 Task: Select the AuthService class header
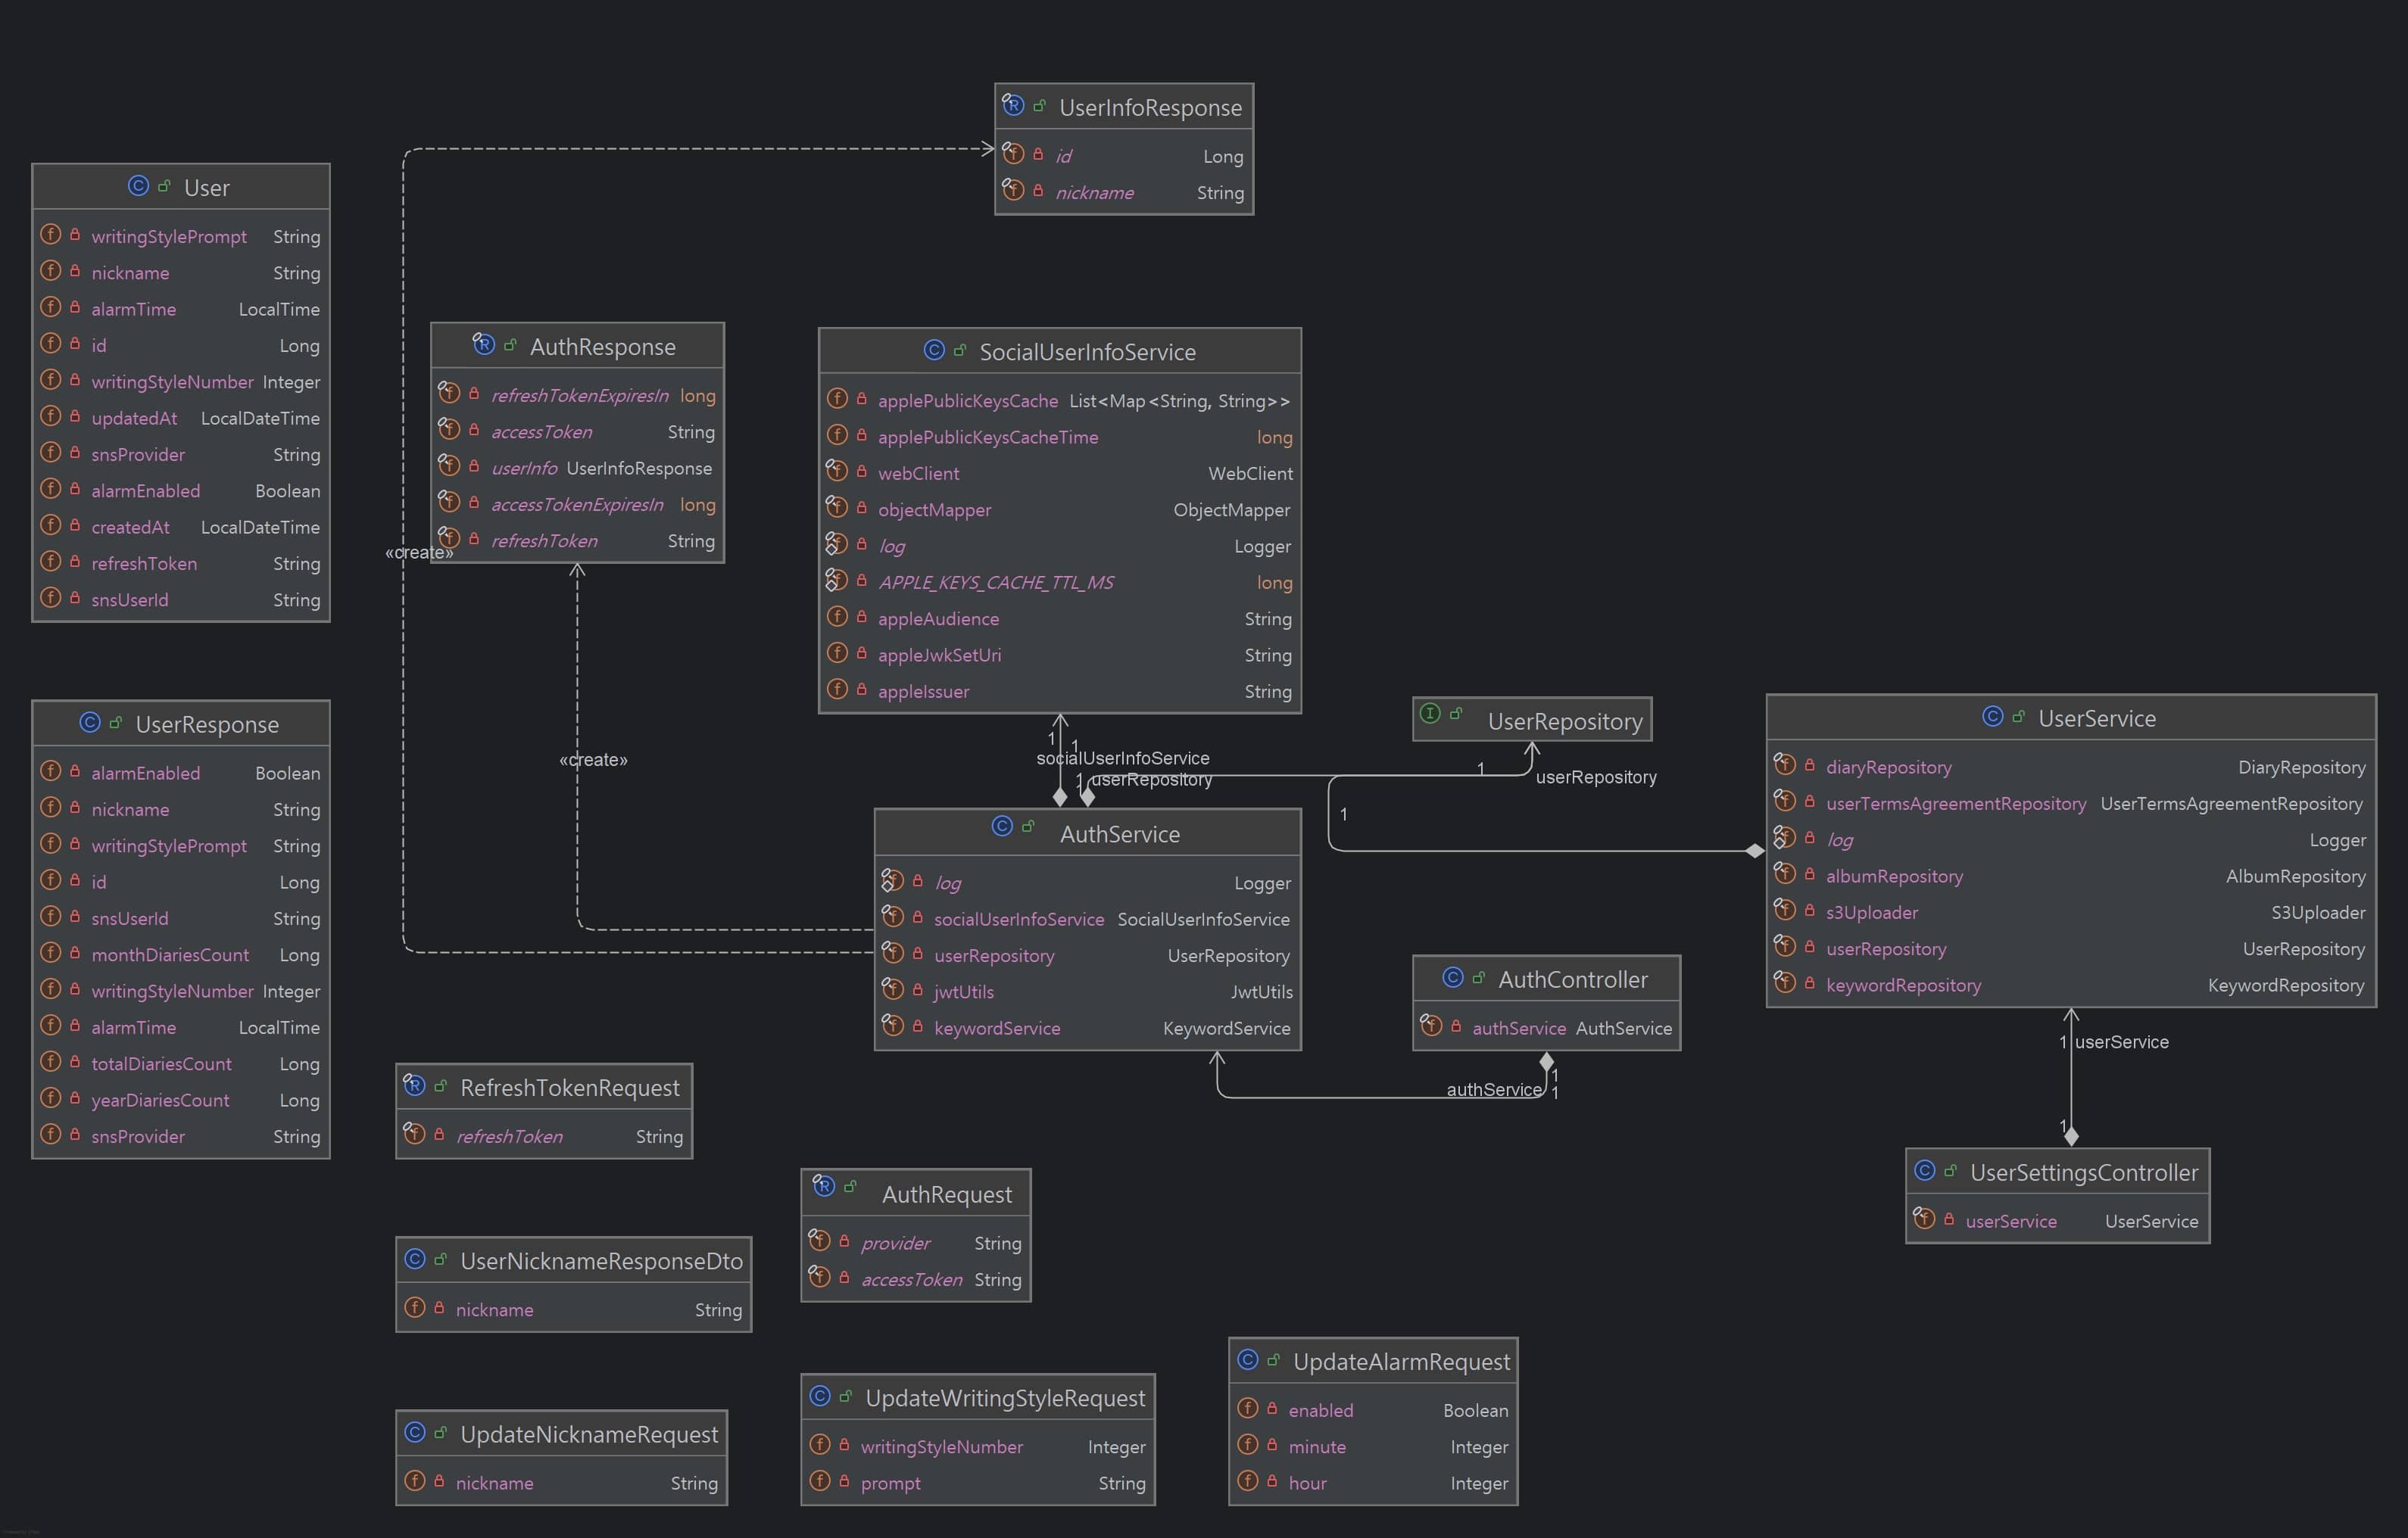click(1119, 833)
